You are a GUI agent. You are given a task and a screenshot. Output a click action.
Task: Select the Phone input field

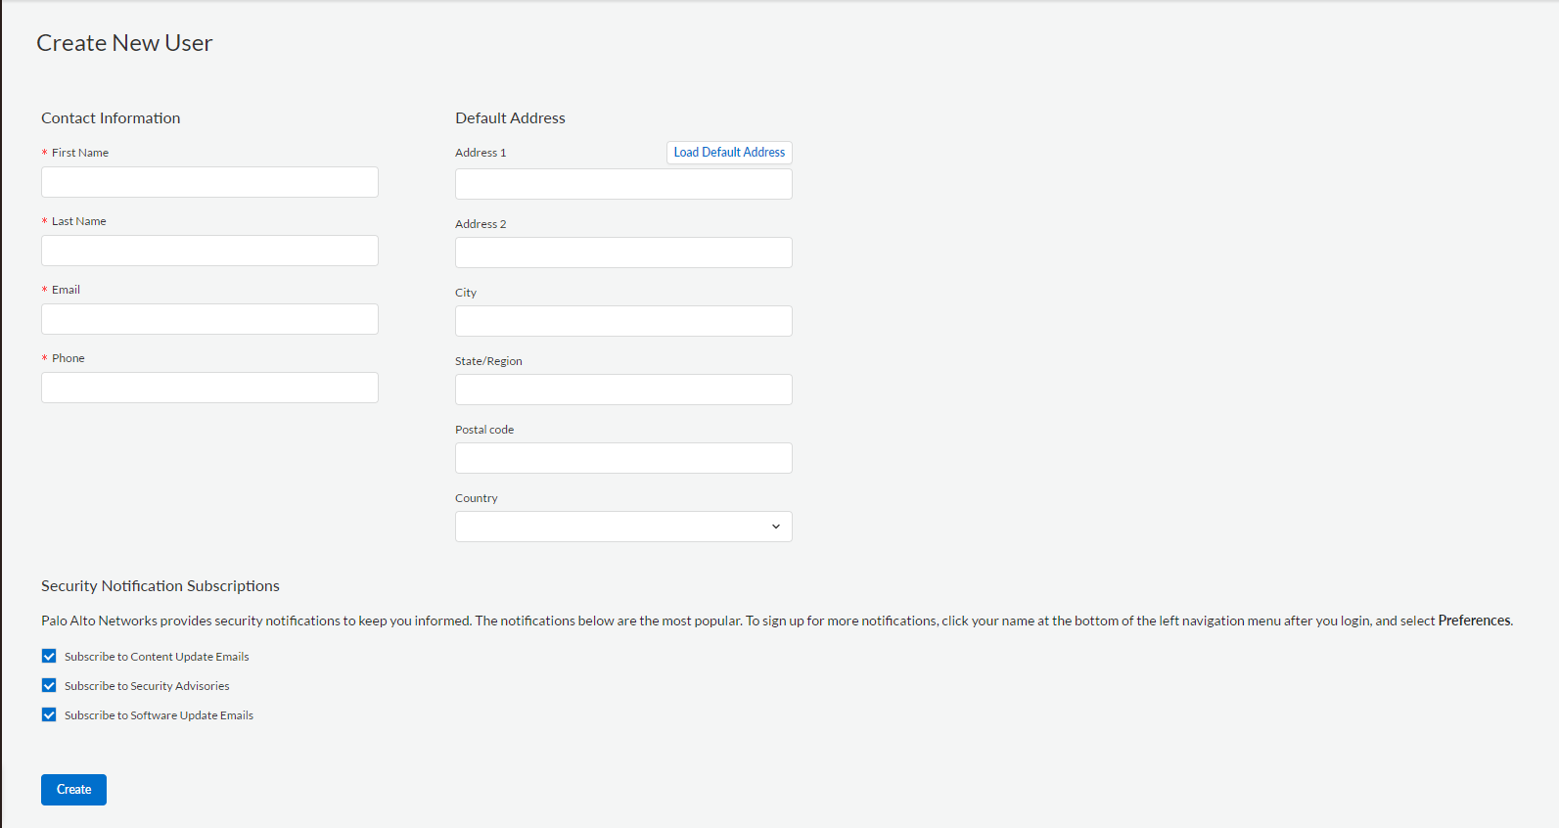[209, 388]
